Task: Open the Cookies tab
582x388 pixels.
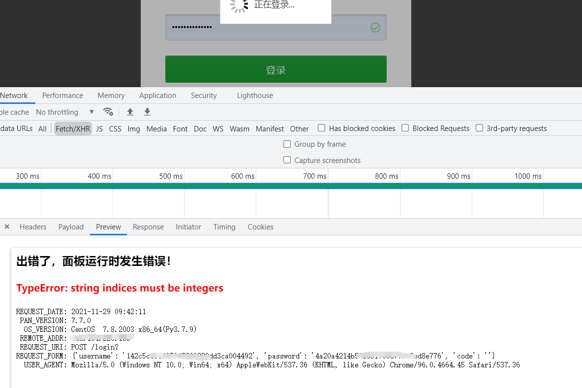Action: point(261,226)
